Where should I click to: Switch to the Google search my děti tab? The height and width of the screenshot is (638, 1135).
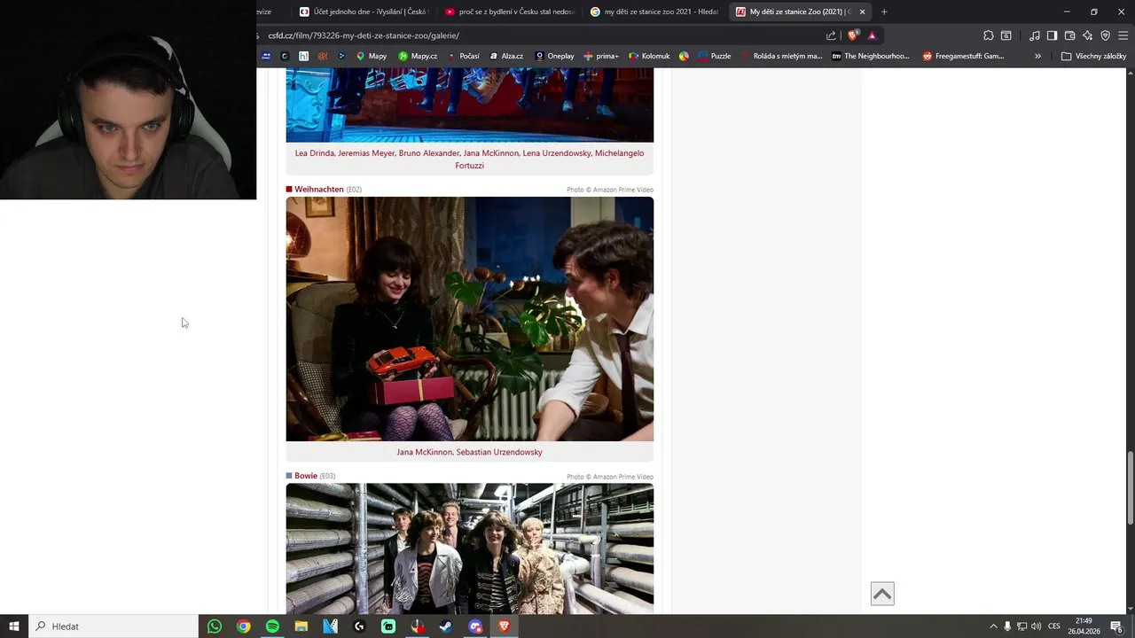pyautogui.click(x=654, y=12)
